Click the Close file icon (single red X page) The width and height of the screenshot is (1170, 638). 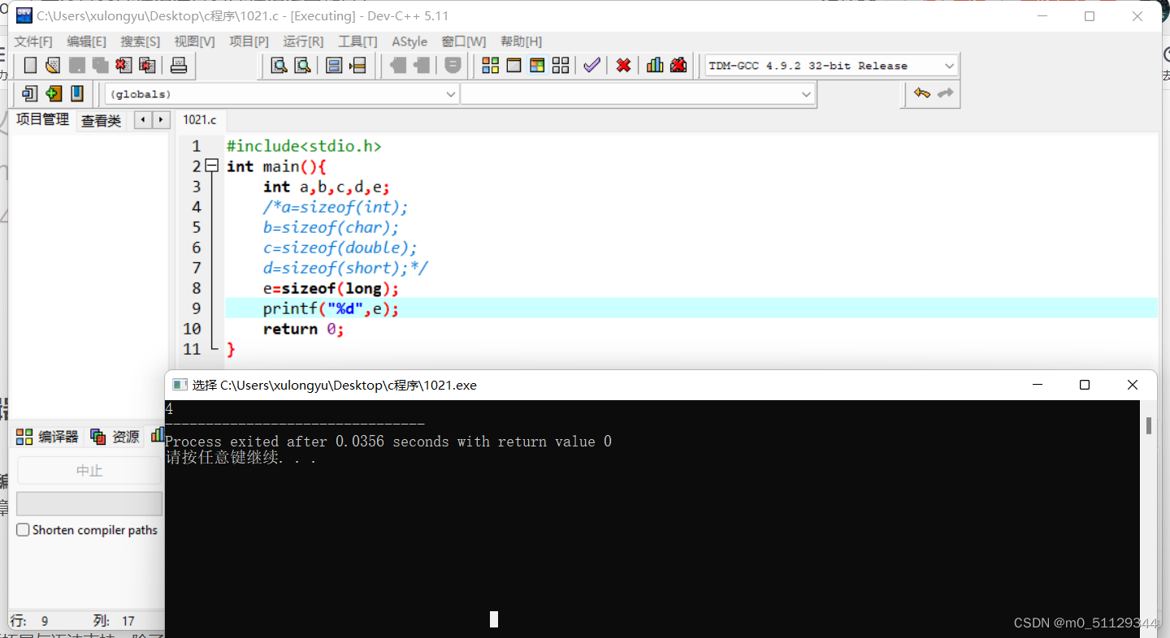pos(123,66)
